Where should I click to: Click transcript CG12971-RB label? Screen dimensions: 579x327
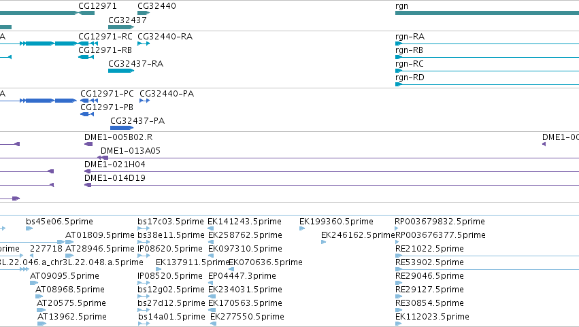pos(105,50)
